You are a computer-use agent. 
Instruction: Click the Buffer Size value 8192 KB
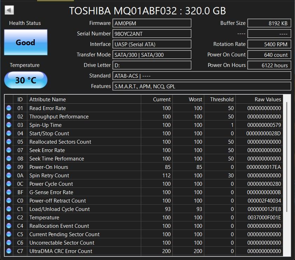(269, 23)
